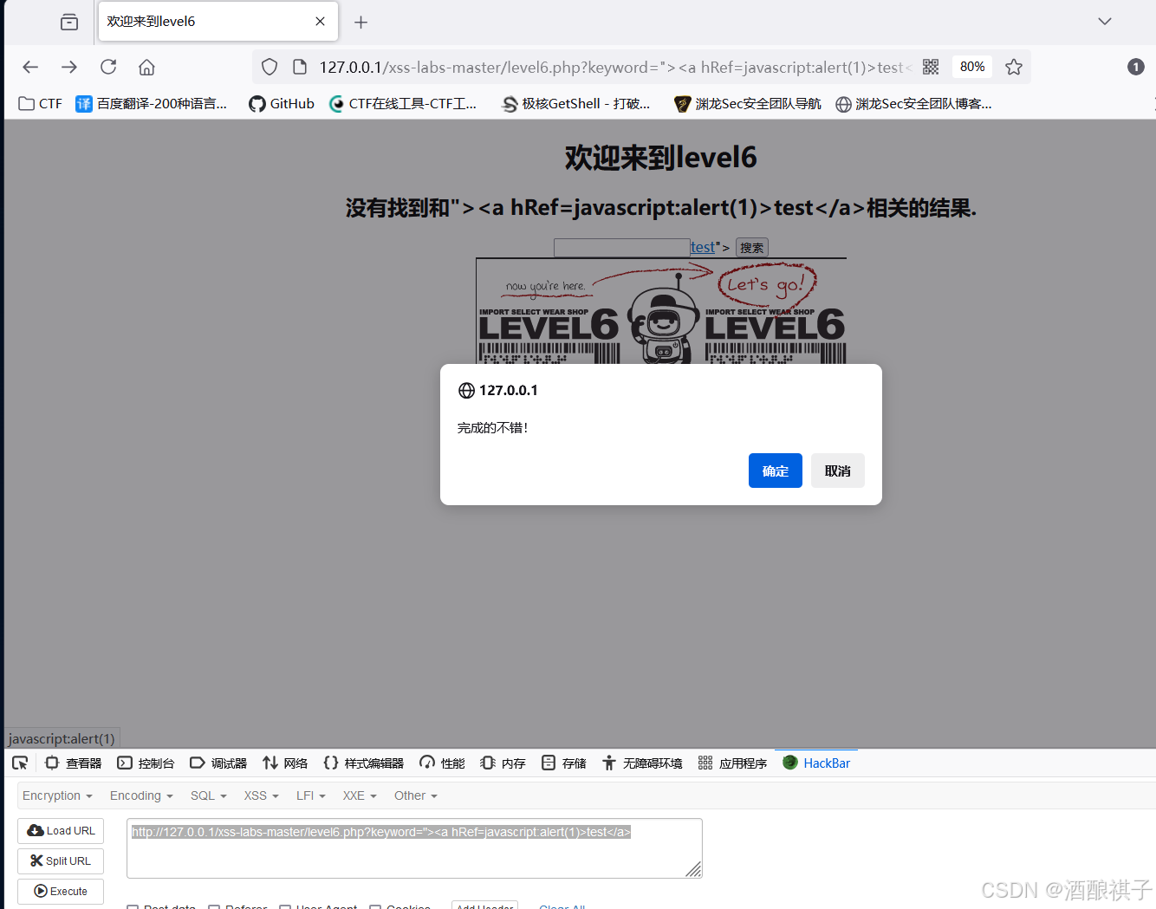The image size is (1156, 909).
Task: Expand the Encoding dropdown menu
Action: pos(141,795)
